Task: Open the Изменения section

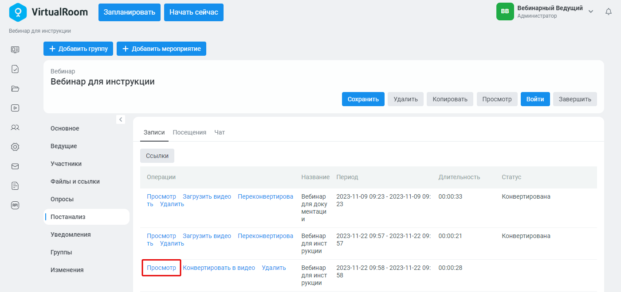Action: pyautogui.click(x=67, y=270)
